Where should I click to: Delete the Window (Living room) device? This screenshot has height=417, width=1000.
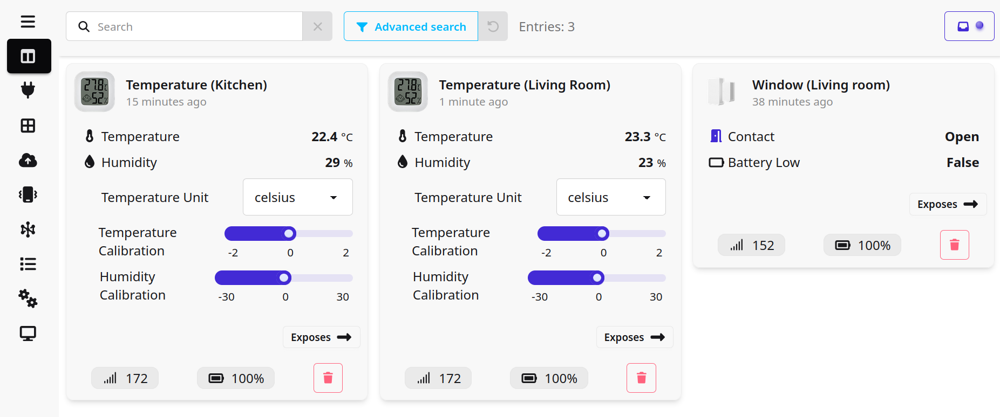coord(954,245)
